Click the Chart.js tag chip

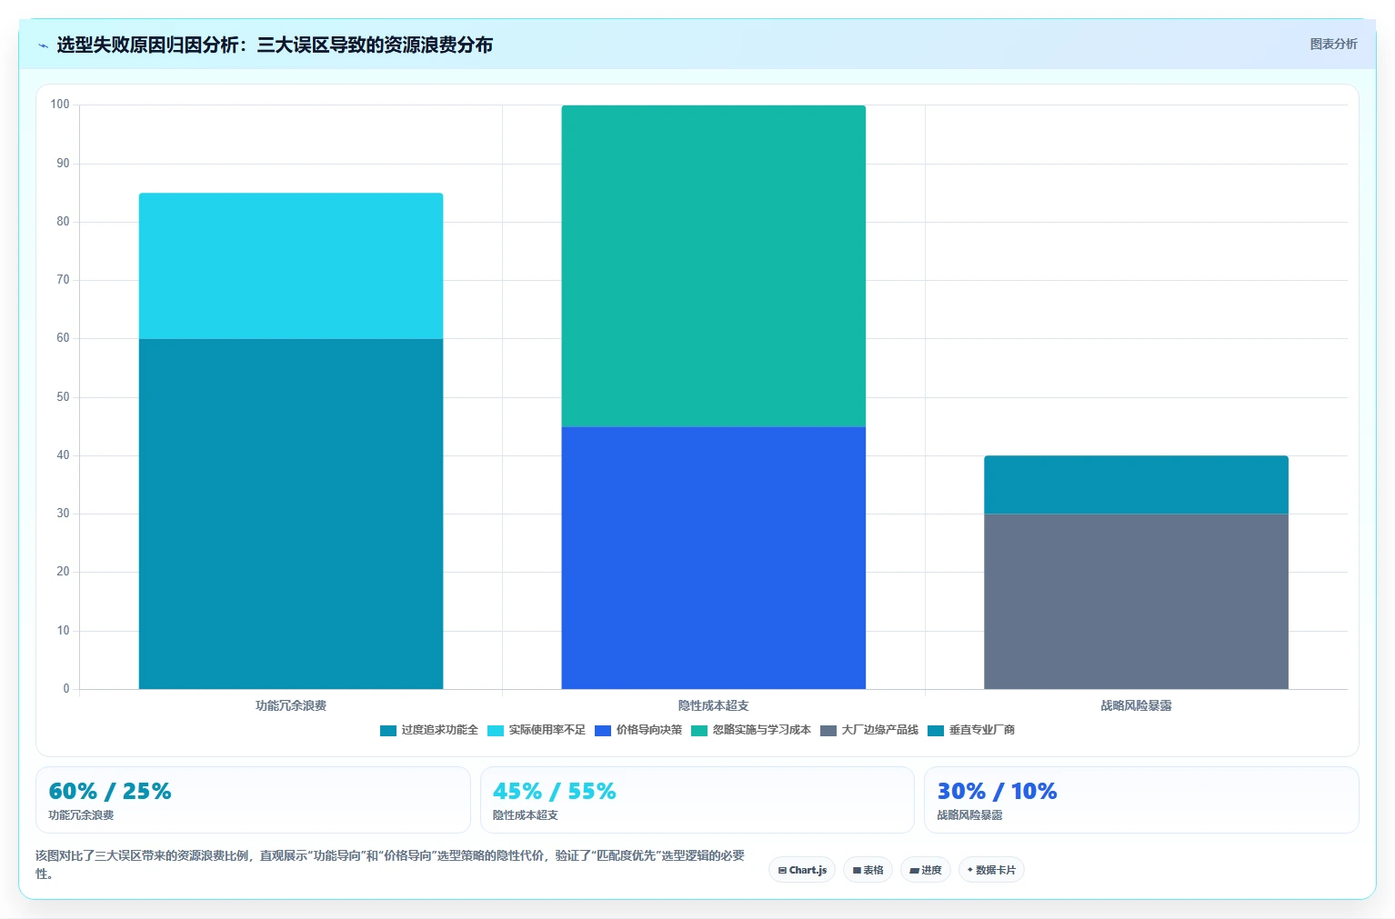(x=802, y=870)
